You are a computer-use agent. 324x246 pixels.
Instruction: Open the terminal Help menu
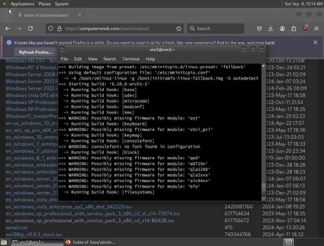click(x=150, y=59)
